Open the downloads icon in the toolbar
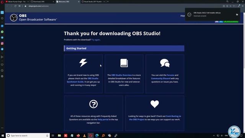This screenshot has width=245, height=138. click(238, 6)
